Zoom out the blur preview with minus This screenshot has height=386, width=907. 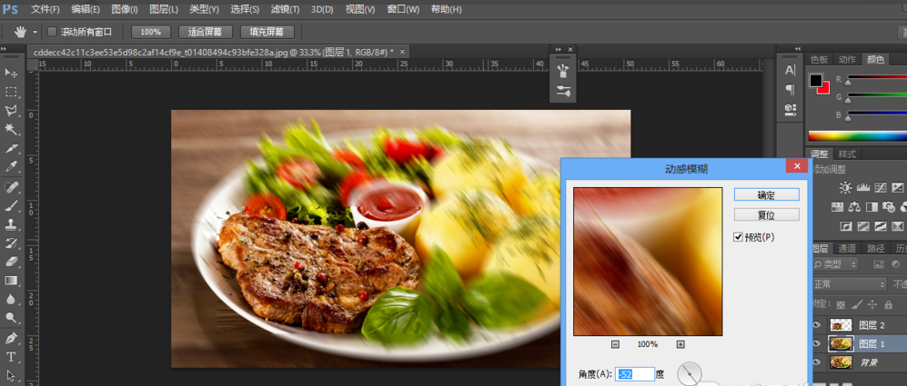[615, 344]
